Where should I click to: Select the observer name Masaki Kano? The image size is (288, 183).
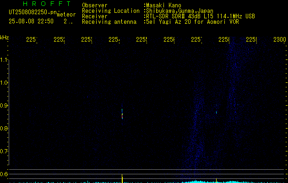tap(163, 5)
